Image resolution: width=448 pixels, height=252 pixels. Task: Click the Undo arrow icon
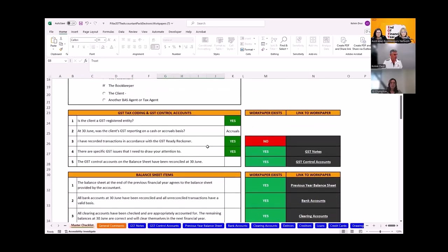87,23
